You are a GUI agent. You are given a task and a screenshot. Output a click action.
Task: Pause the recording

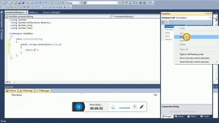click(x=79, y=107)
